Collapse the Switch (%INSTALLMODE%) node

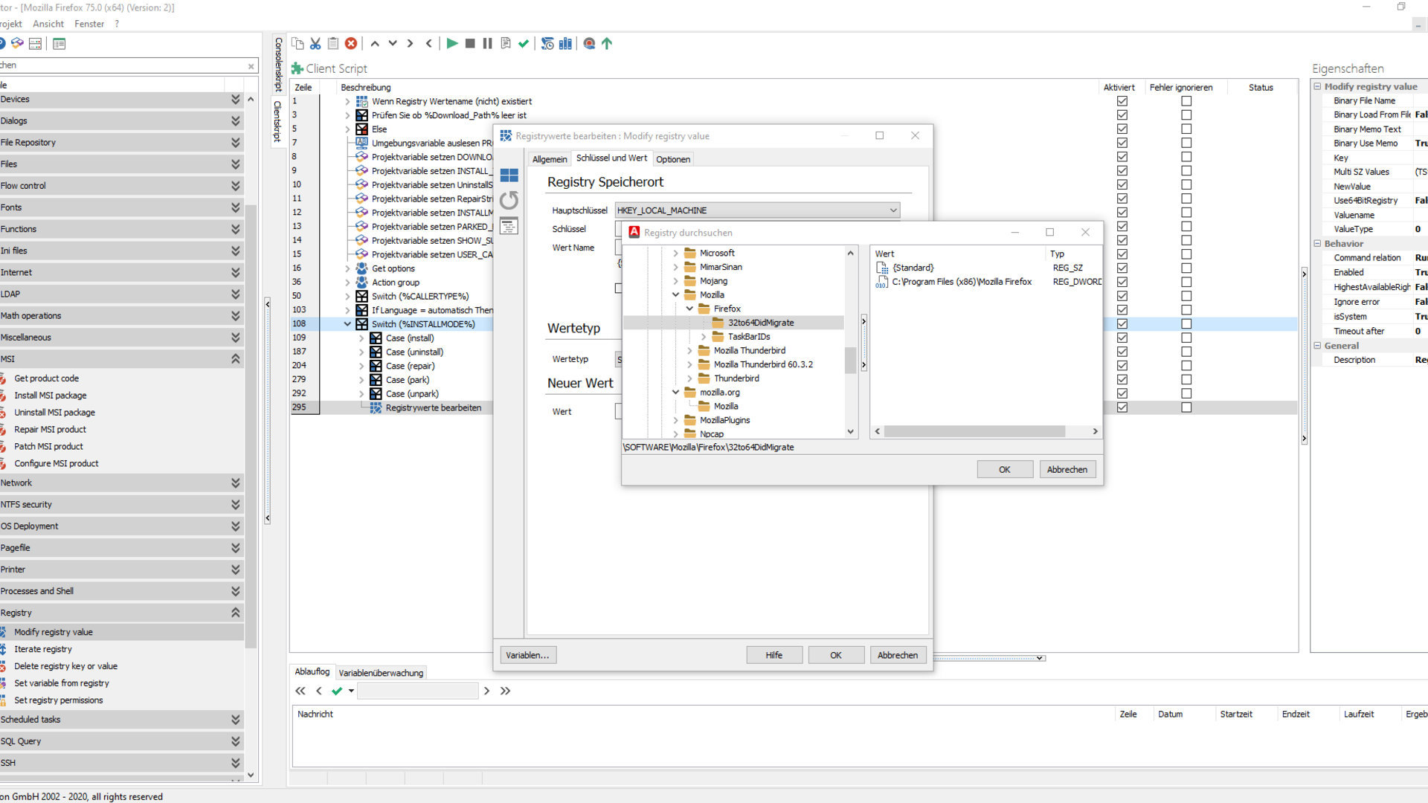(347, 324)
